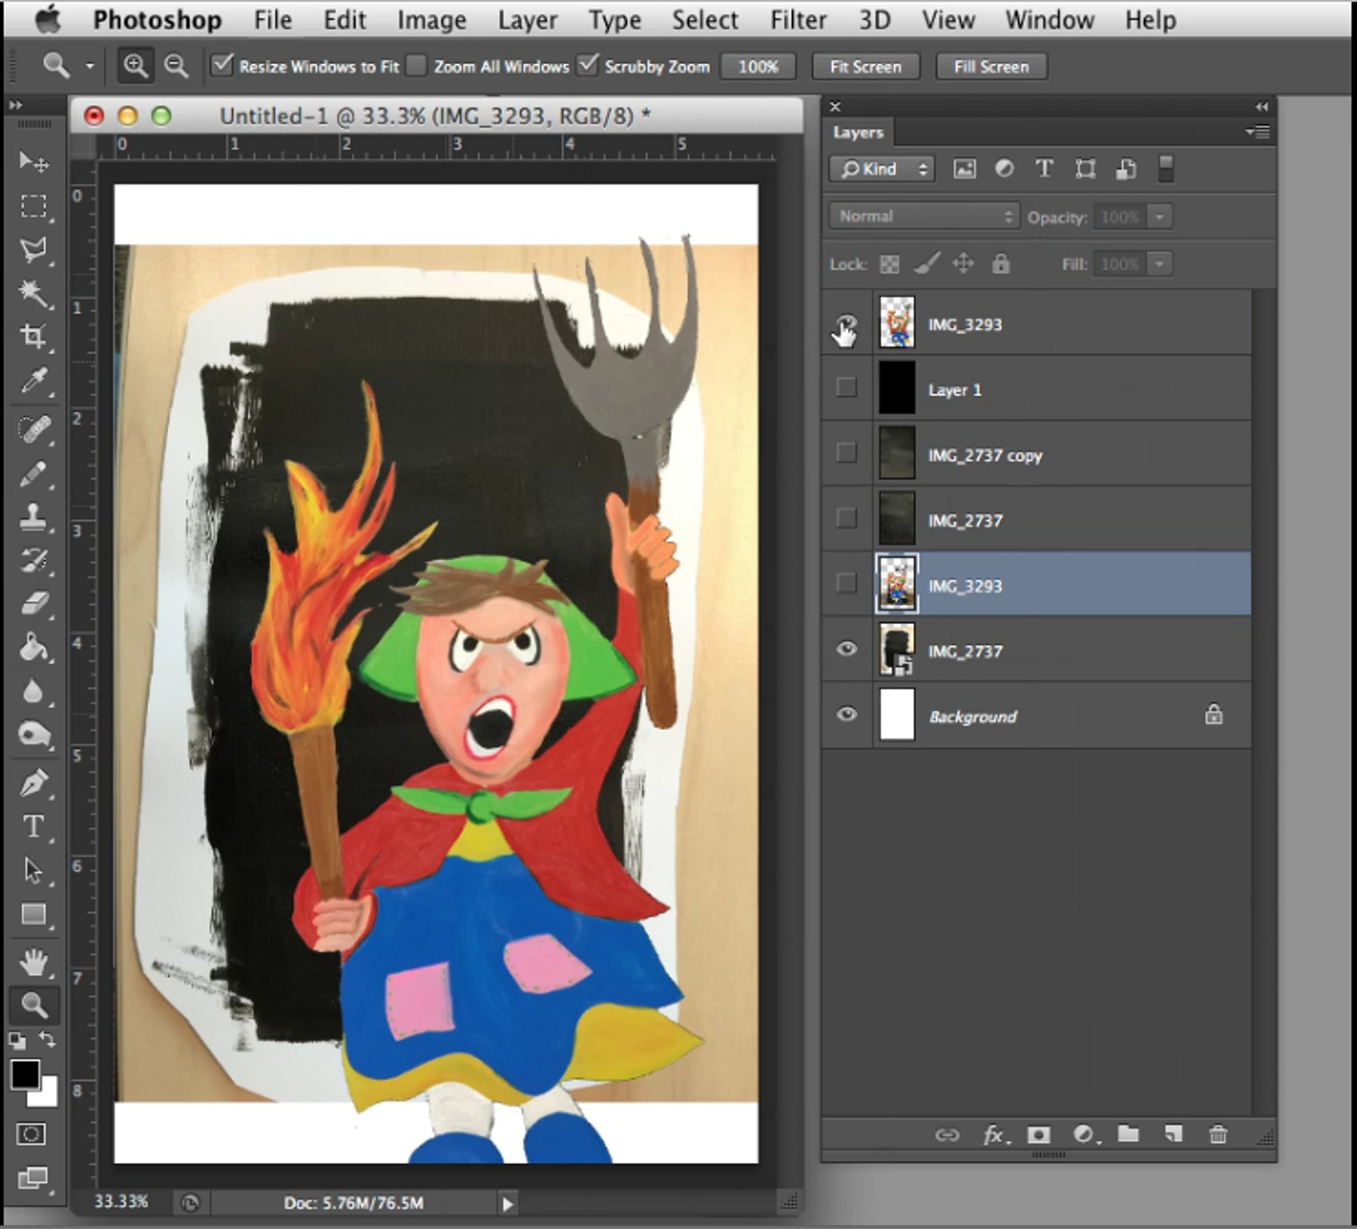Show the Layer 1 layer
1357x1229 pixels.
[847, 388]
